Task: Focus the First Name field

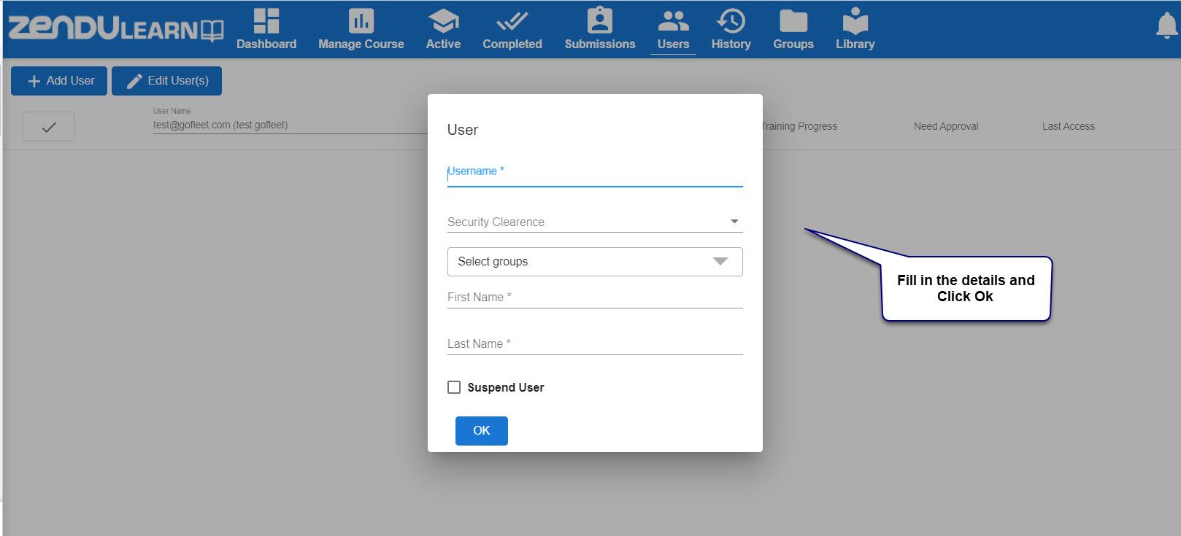Action: click(595, 298)
